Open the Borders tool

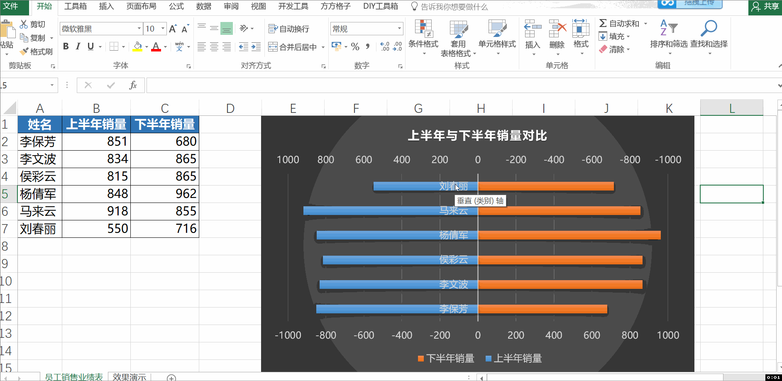(x=114, y=46)
